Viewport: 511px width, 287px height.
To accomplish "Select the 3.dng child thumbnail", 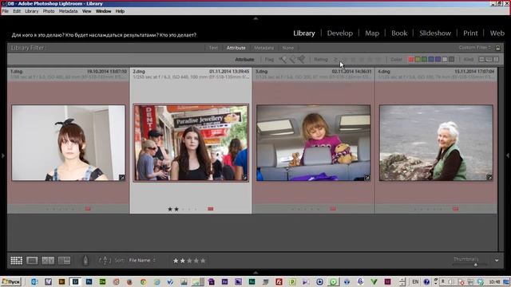I will [313, 143].
